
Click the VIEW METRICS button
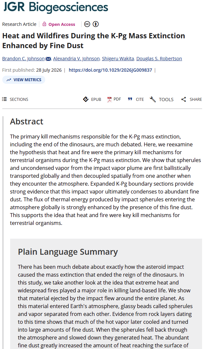(x=24, y=80)
